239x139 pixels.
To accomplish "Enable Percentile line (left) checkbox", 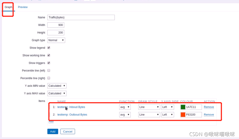I will click(x=49, y=70).
